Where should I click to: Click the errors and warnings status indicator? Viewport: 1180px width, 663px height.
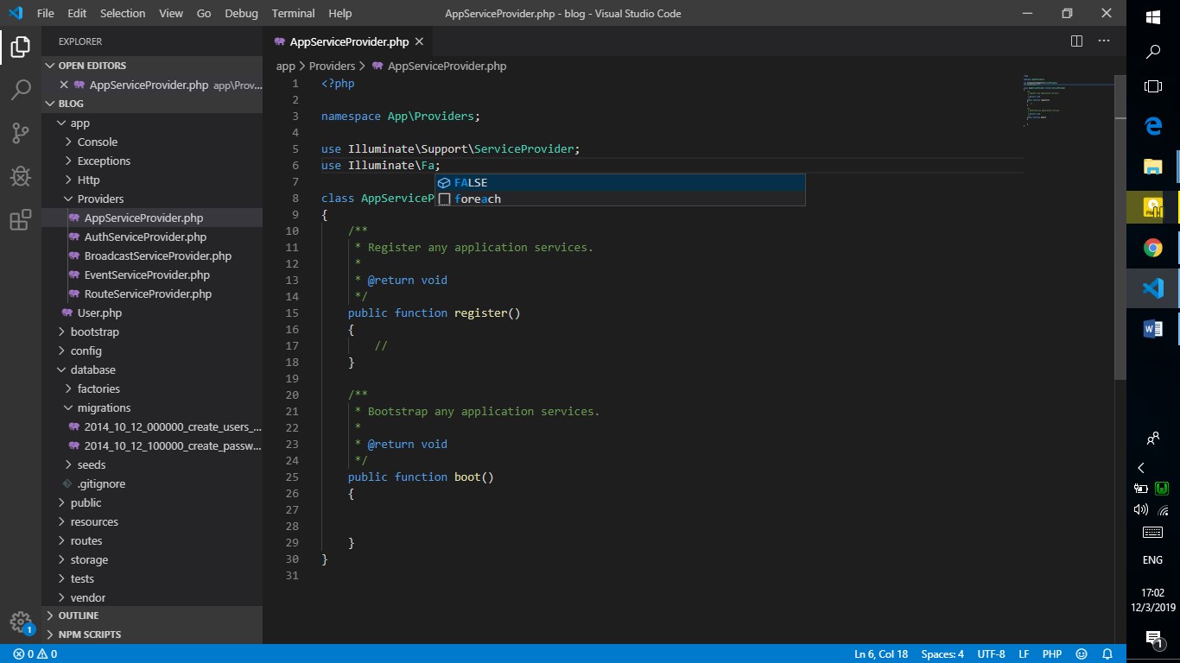35,654
